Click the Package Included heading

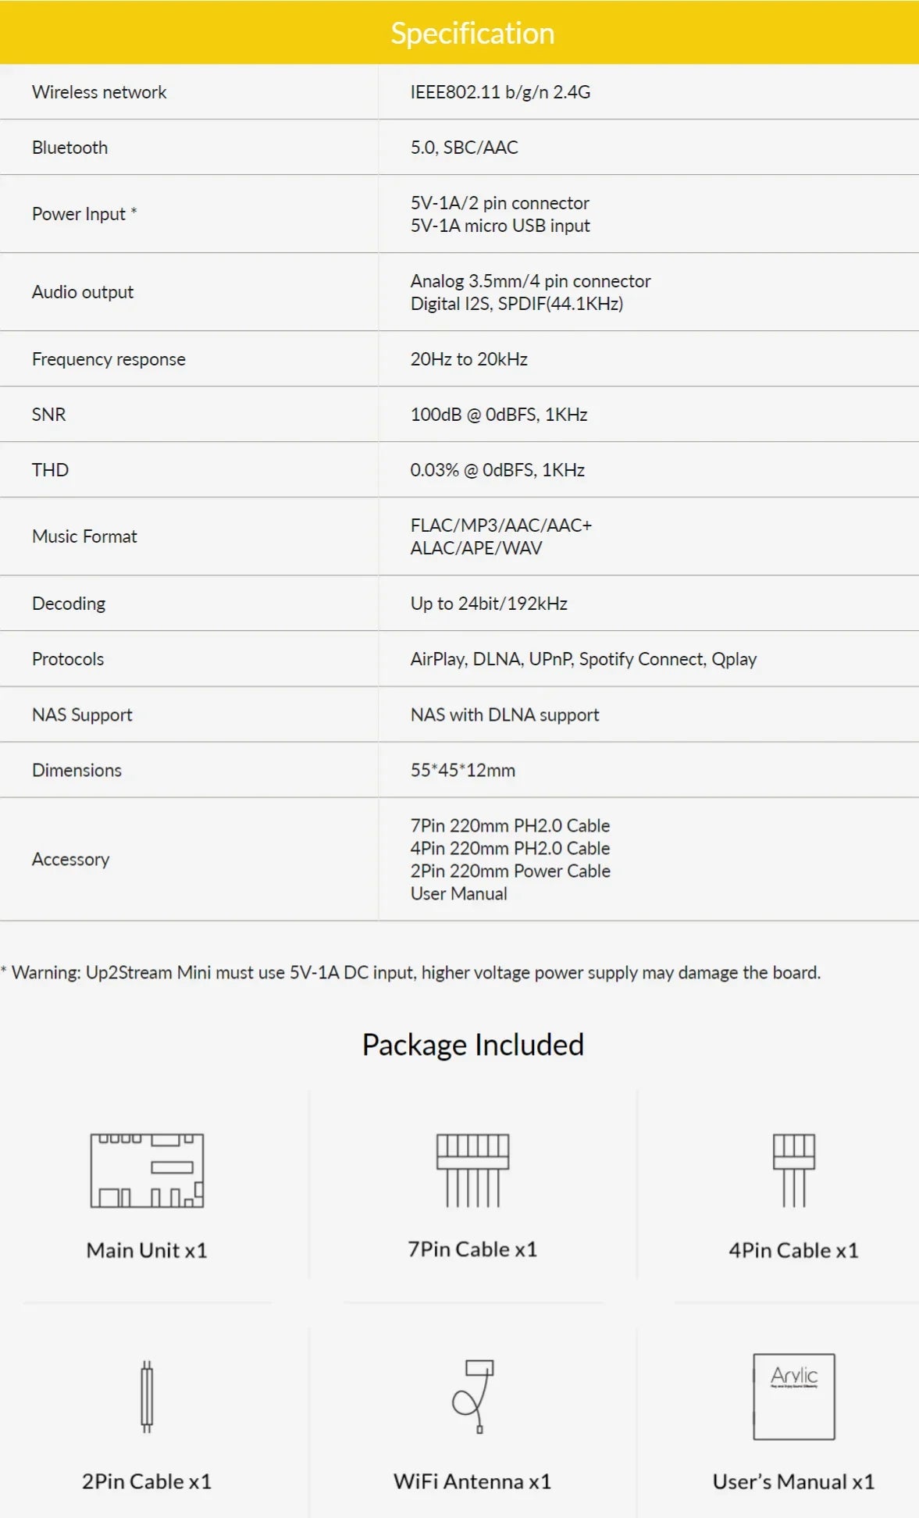[473, 1045]
